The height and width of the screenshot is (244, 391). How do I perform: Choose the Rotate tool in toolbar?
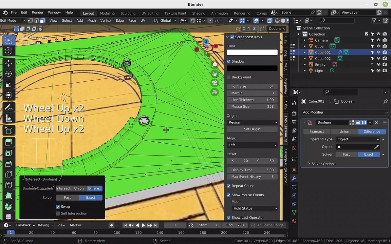pyautogui.click(x=8, y=74)
